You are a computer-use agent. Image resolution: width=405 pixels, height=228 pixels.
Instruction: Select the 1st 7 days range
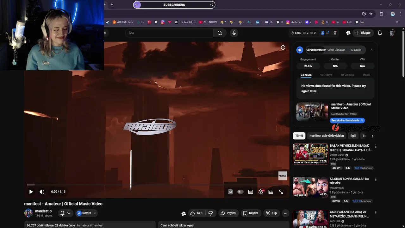pyautogui.click(x=326, y=75)
